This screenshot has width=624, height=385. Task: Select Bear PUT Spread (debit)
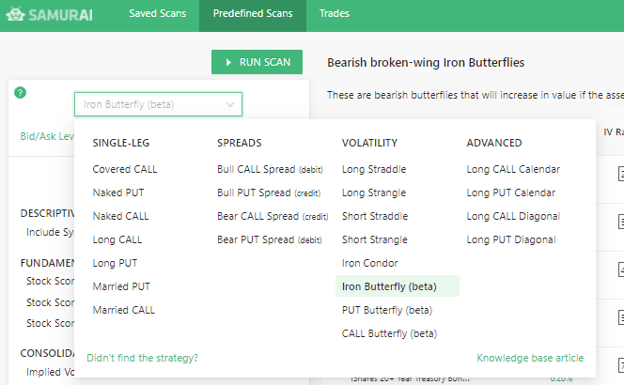click(x=270, y=239)
